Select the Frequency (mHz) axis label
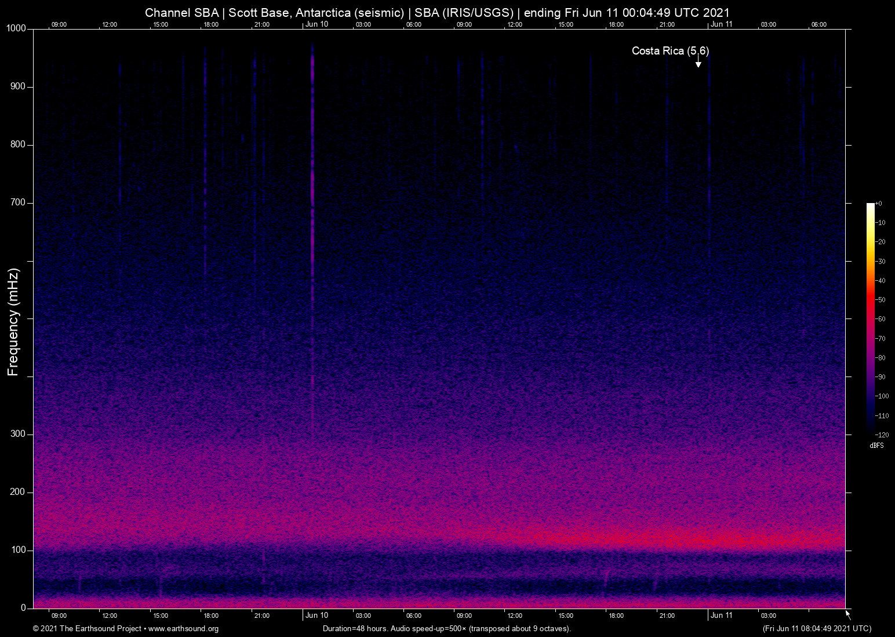The image size is (895, 637). coord(13,322)
